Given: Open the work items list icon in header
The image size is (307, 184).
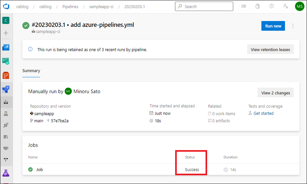Looking at the screenshot, I should pyautogui.click(x=244, y=6).
